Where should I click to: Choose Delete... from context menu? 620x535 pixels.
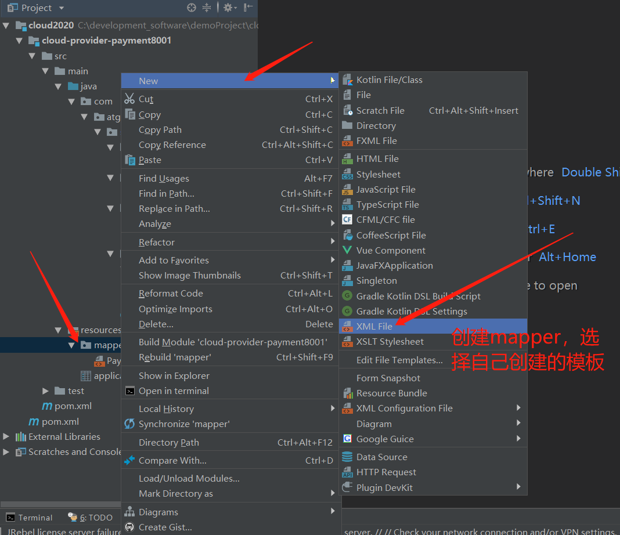(230, 324)
